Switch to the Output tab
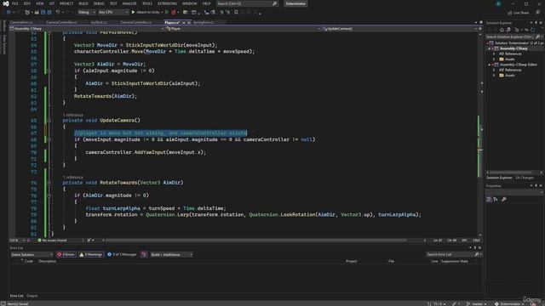 click(32, 296)
